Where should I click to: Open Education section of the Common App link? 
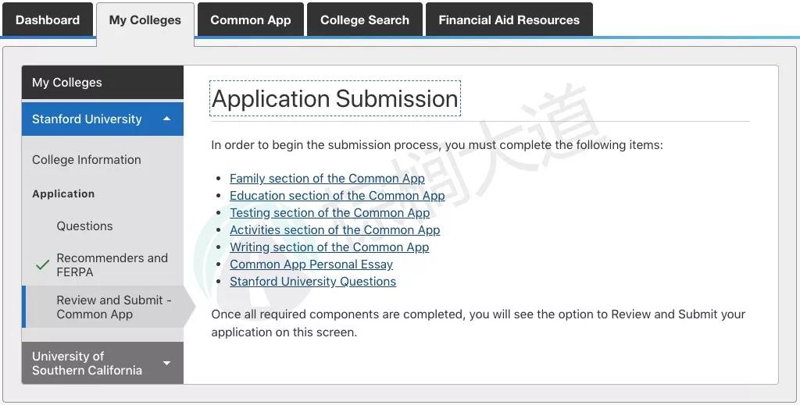coord(337,196)
